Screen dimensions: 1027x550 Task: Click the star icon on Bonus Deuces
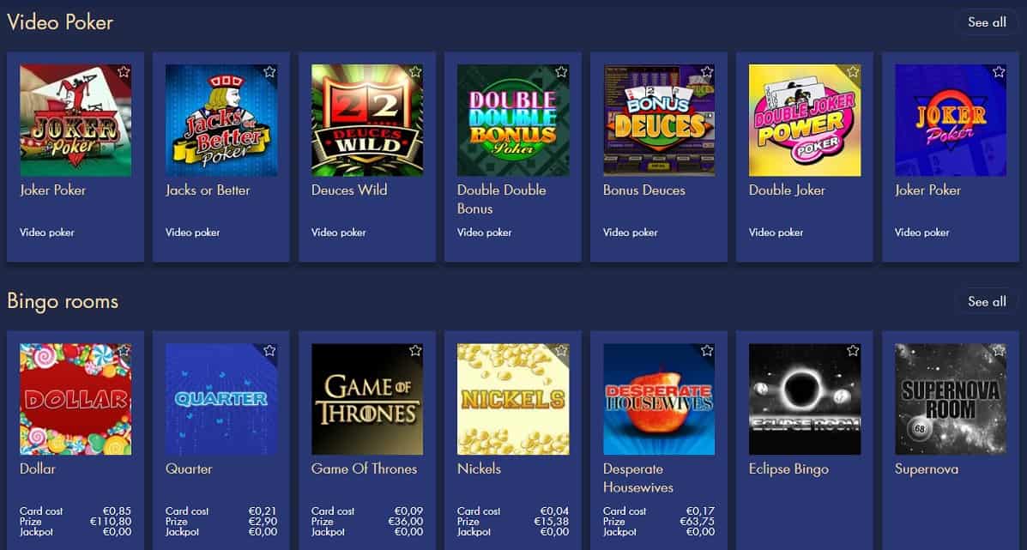point(707,72)
